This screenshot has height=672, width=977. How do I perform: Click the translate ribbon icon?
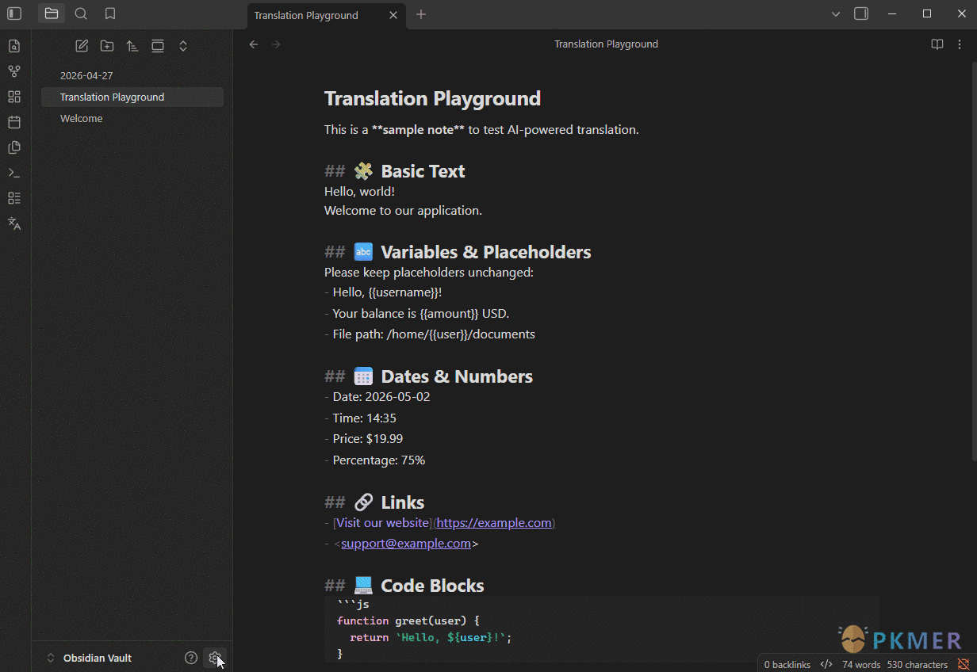[x=14, y=223]
